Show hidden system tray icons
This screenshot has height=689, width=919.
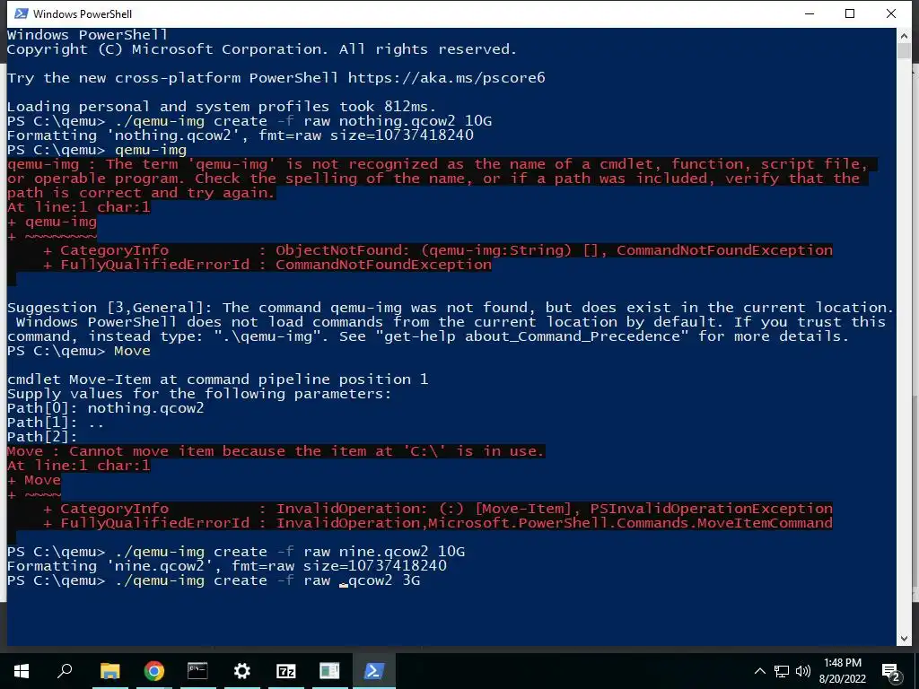(759, 671)
